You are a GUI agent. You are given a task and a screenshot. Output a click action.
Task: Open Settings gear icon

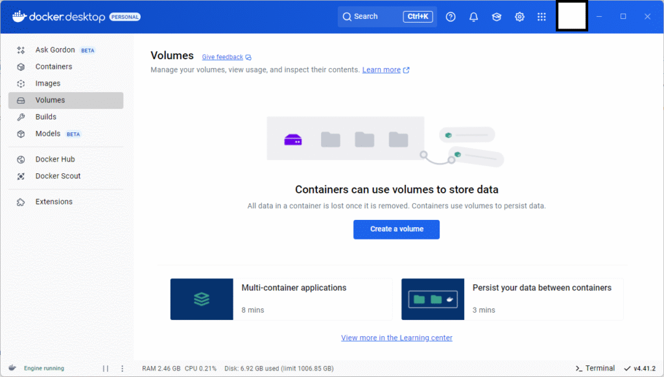point(519,17)
